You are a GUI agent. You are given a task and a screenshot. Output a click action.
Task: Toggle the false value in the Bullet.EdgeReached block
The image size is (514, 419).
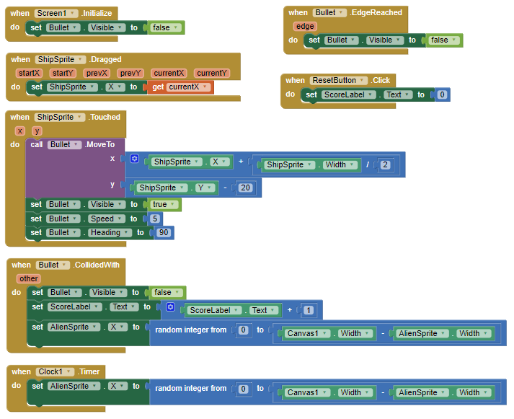coord(443,40)
